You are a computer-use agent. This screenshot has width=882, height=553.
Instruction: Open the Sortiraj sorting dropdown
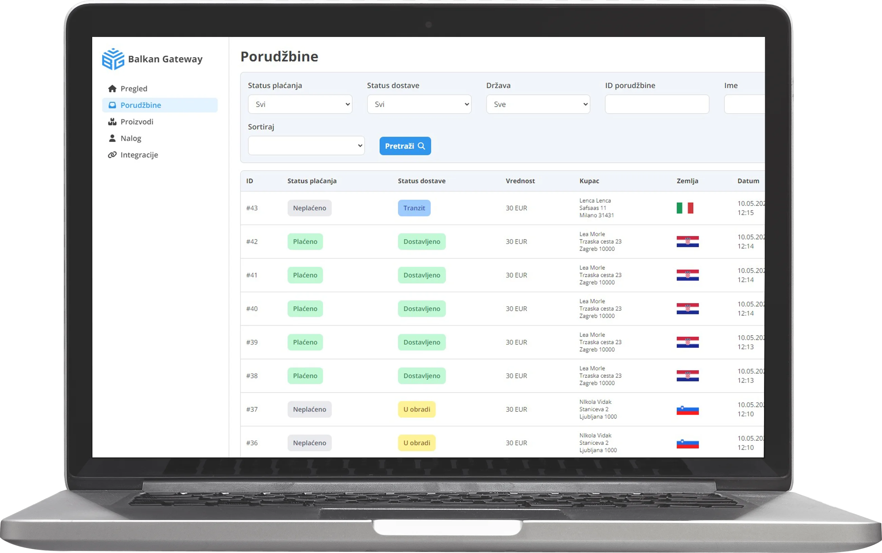pos(306,146)
